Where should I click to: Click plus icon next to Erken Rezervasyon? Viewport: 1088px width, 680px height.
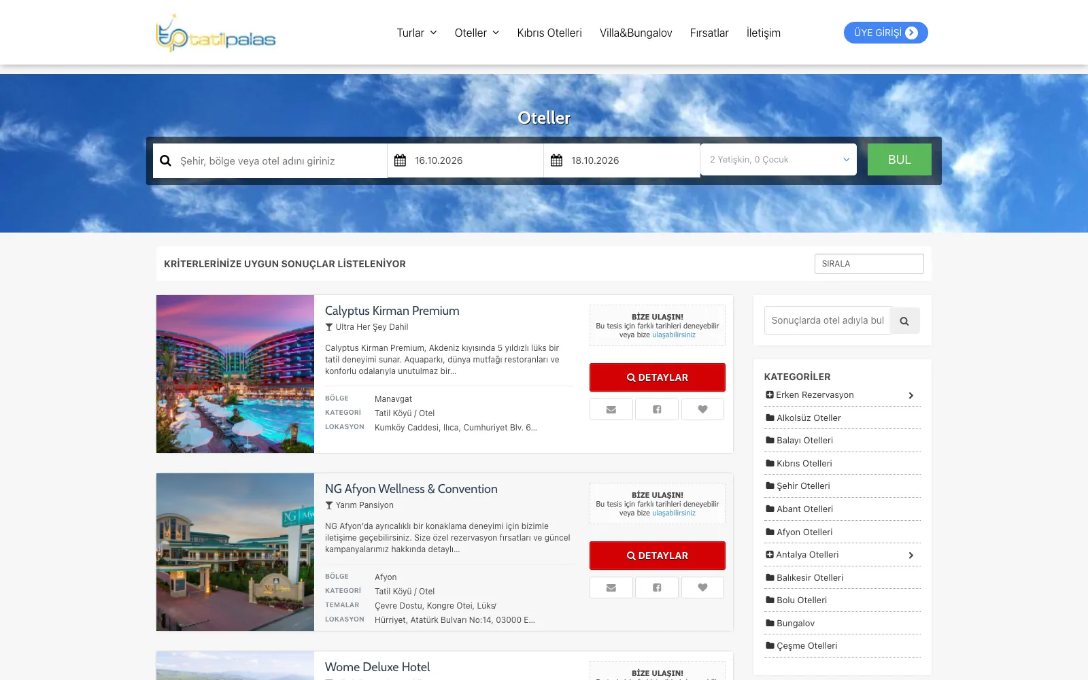click(x=770, y=394)
